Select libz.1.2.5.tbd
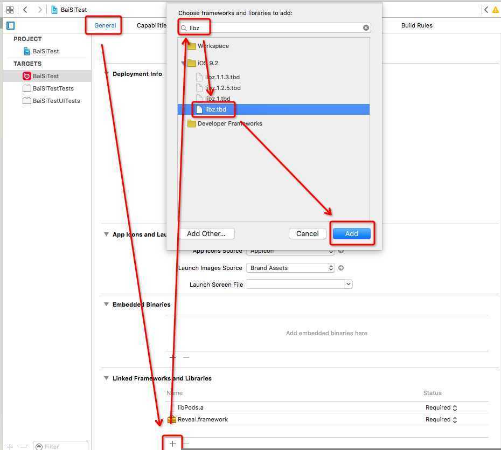This screenshot has height=450, width=501. click(x=218, y=88)
